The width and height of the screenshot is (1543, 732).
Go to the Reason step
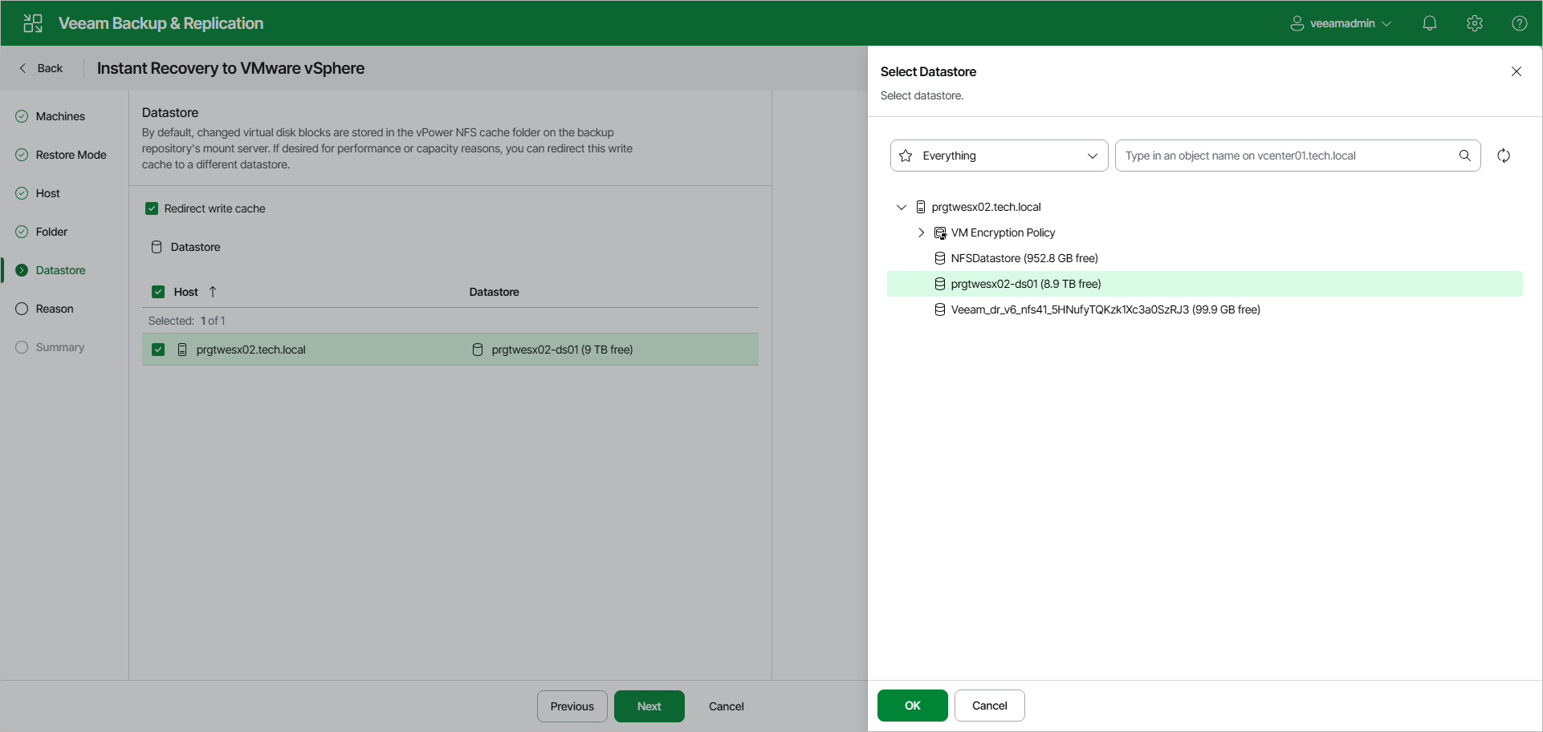coord(55,309)
